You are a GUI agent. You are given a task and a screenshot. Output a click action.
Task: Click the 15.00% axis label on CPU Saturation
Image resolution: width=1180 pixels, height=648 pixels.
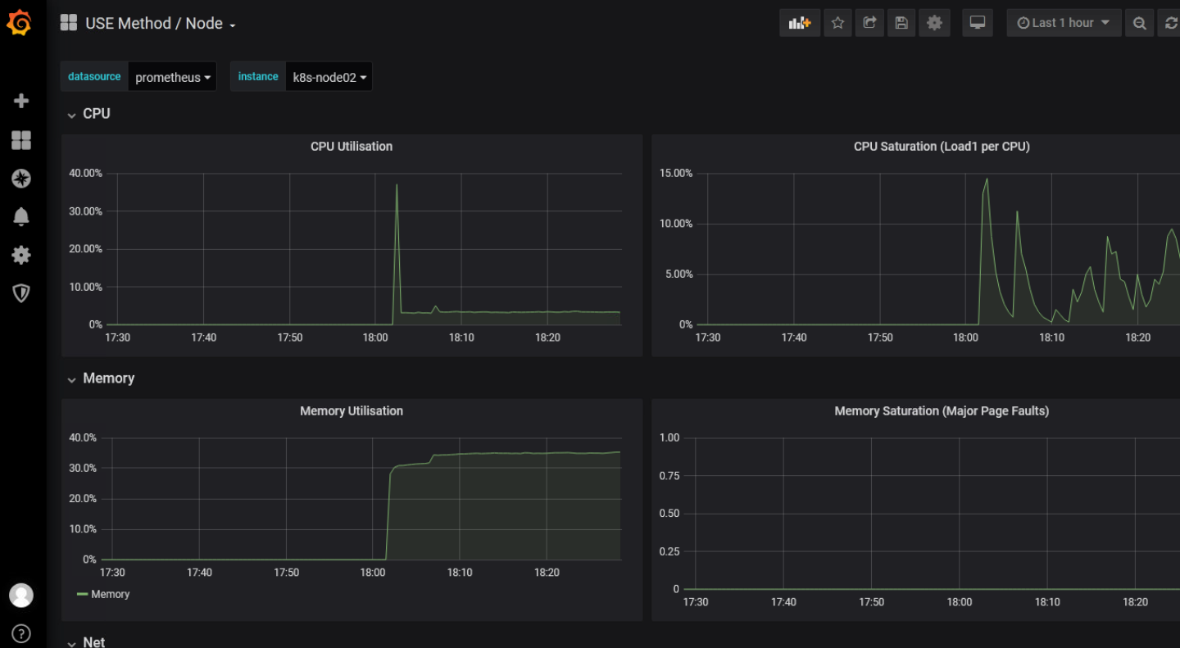[676, 174]
